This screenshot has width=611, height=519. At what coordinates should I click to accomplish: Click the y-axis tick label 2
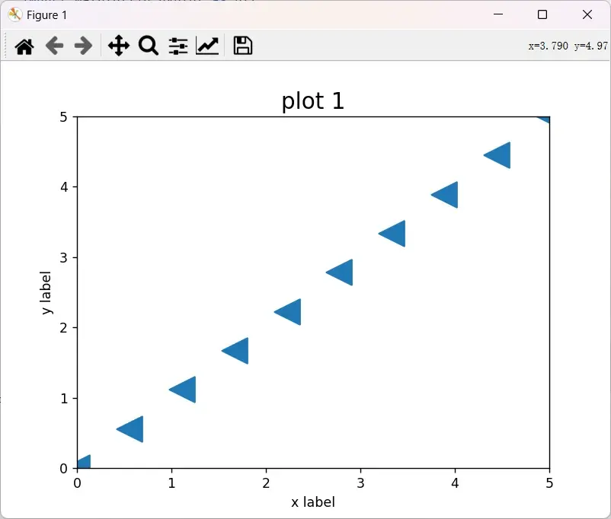[64, 328]
